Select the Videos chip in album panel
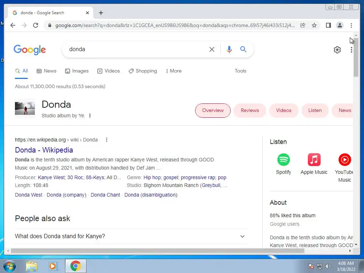Viewport: 364px width, 273px height. (x=284, y=111)
